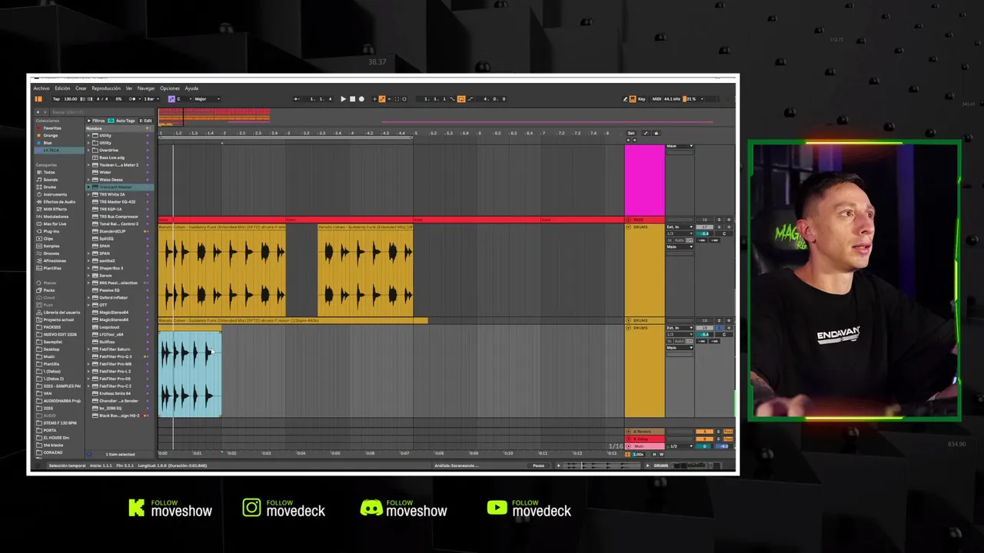Select the Blue collection
The width and height of the screenshot is (984, 553).
[48, 143]
